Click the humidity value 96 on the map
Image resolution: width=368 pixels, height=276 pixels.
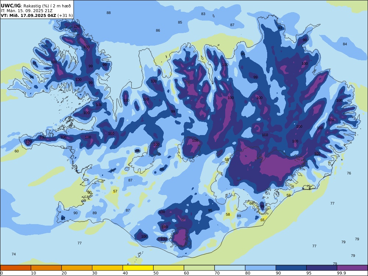162,169
